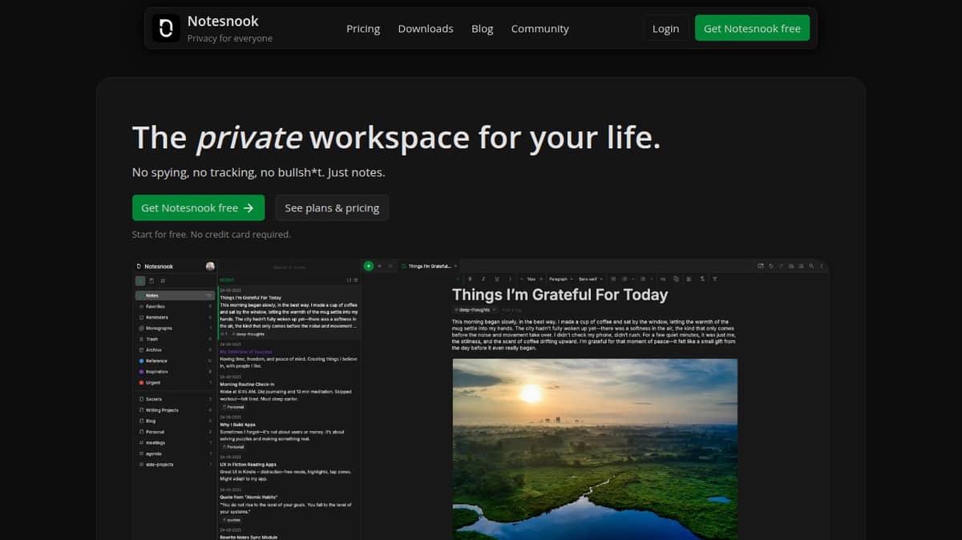Open the My Definition of Success note

pyautogui.click(x=289, y=356)
